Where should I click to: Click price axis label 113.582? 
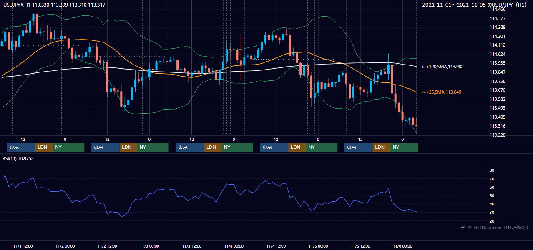[497, 99]
